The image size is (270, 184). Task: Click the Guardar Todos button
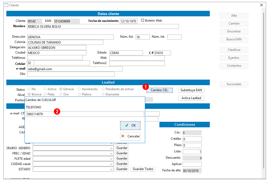143,169
